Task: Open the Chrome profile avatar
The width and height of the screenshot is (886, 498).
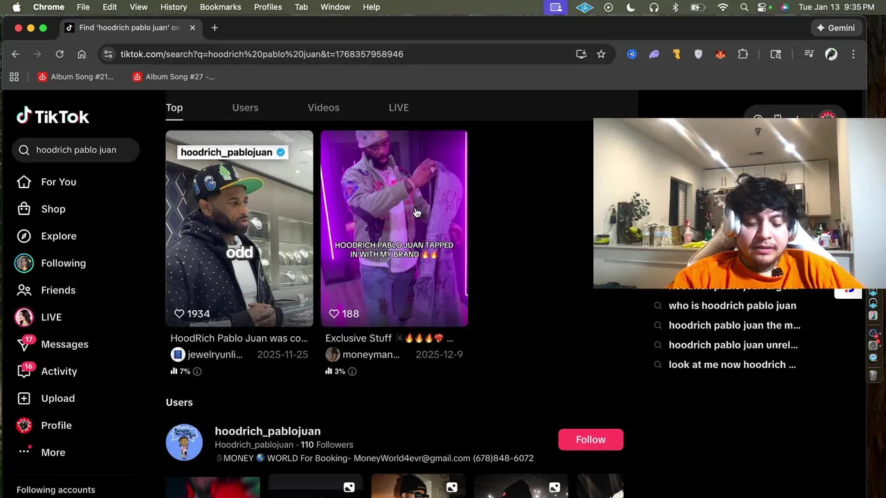Action: (x=831, y=54)
